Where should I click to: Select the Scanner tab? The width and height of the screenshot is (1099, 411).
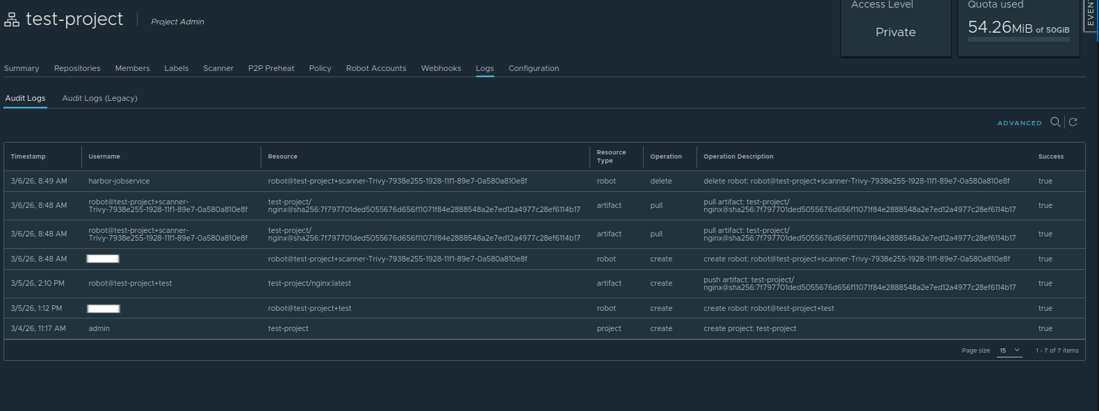pos(218,68)
